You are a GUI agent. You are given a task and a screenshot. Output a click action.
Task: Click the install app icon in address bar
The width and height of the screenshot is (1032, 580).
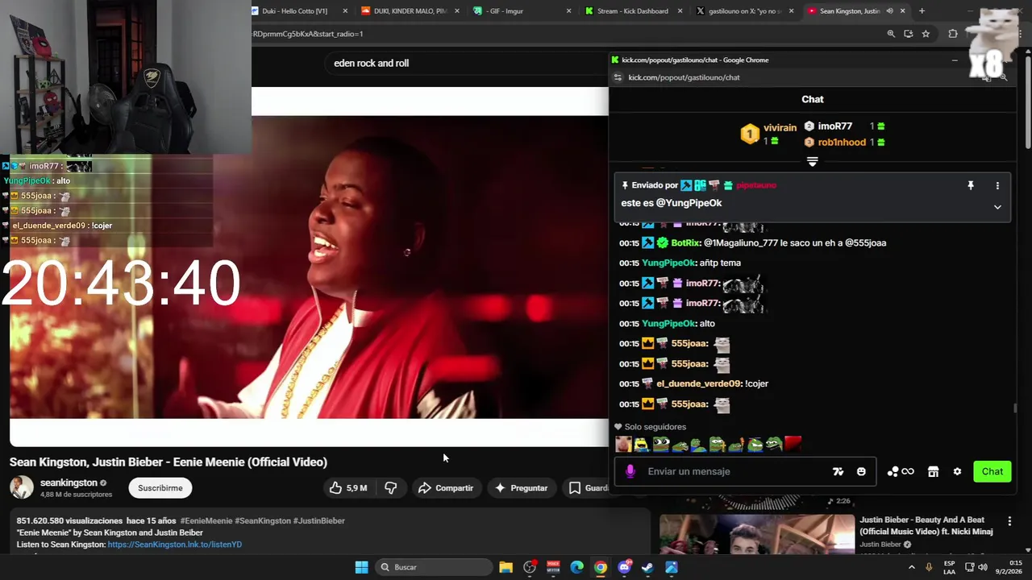click(909, 34)
